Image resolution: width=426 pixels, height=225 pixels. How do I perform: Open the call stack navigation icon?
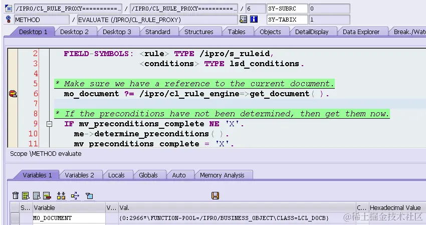point(243,20)
